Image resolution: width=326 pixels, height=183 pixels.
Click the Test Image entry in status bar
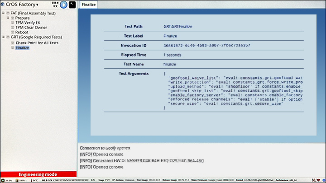coord(148,180)
